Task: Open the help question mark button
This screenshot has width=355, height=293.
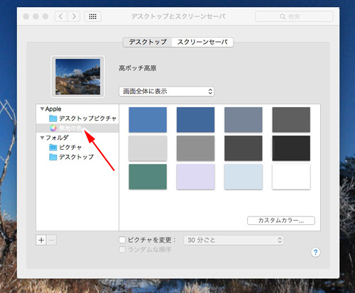Action: 315,253
